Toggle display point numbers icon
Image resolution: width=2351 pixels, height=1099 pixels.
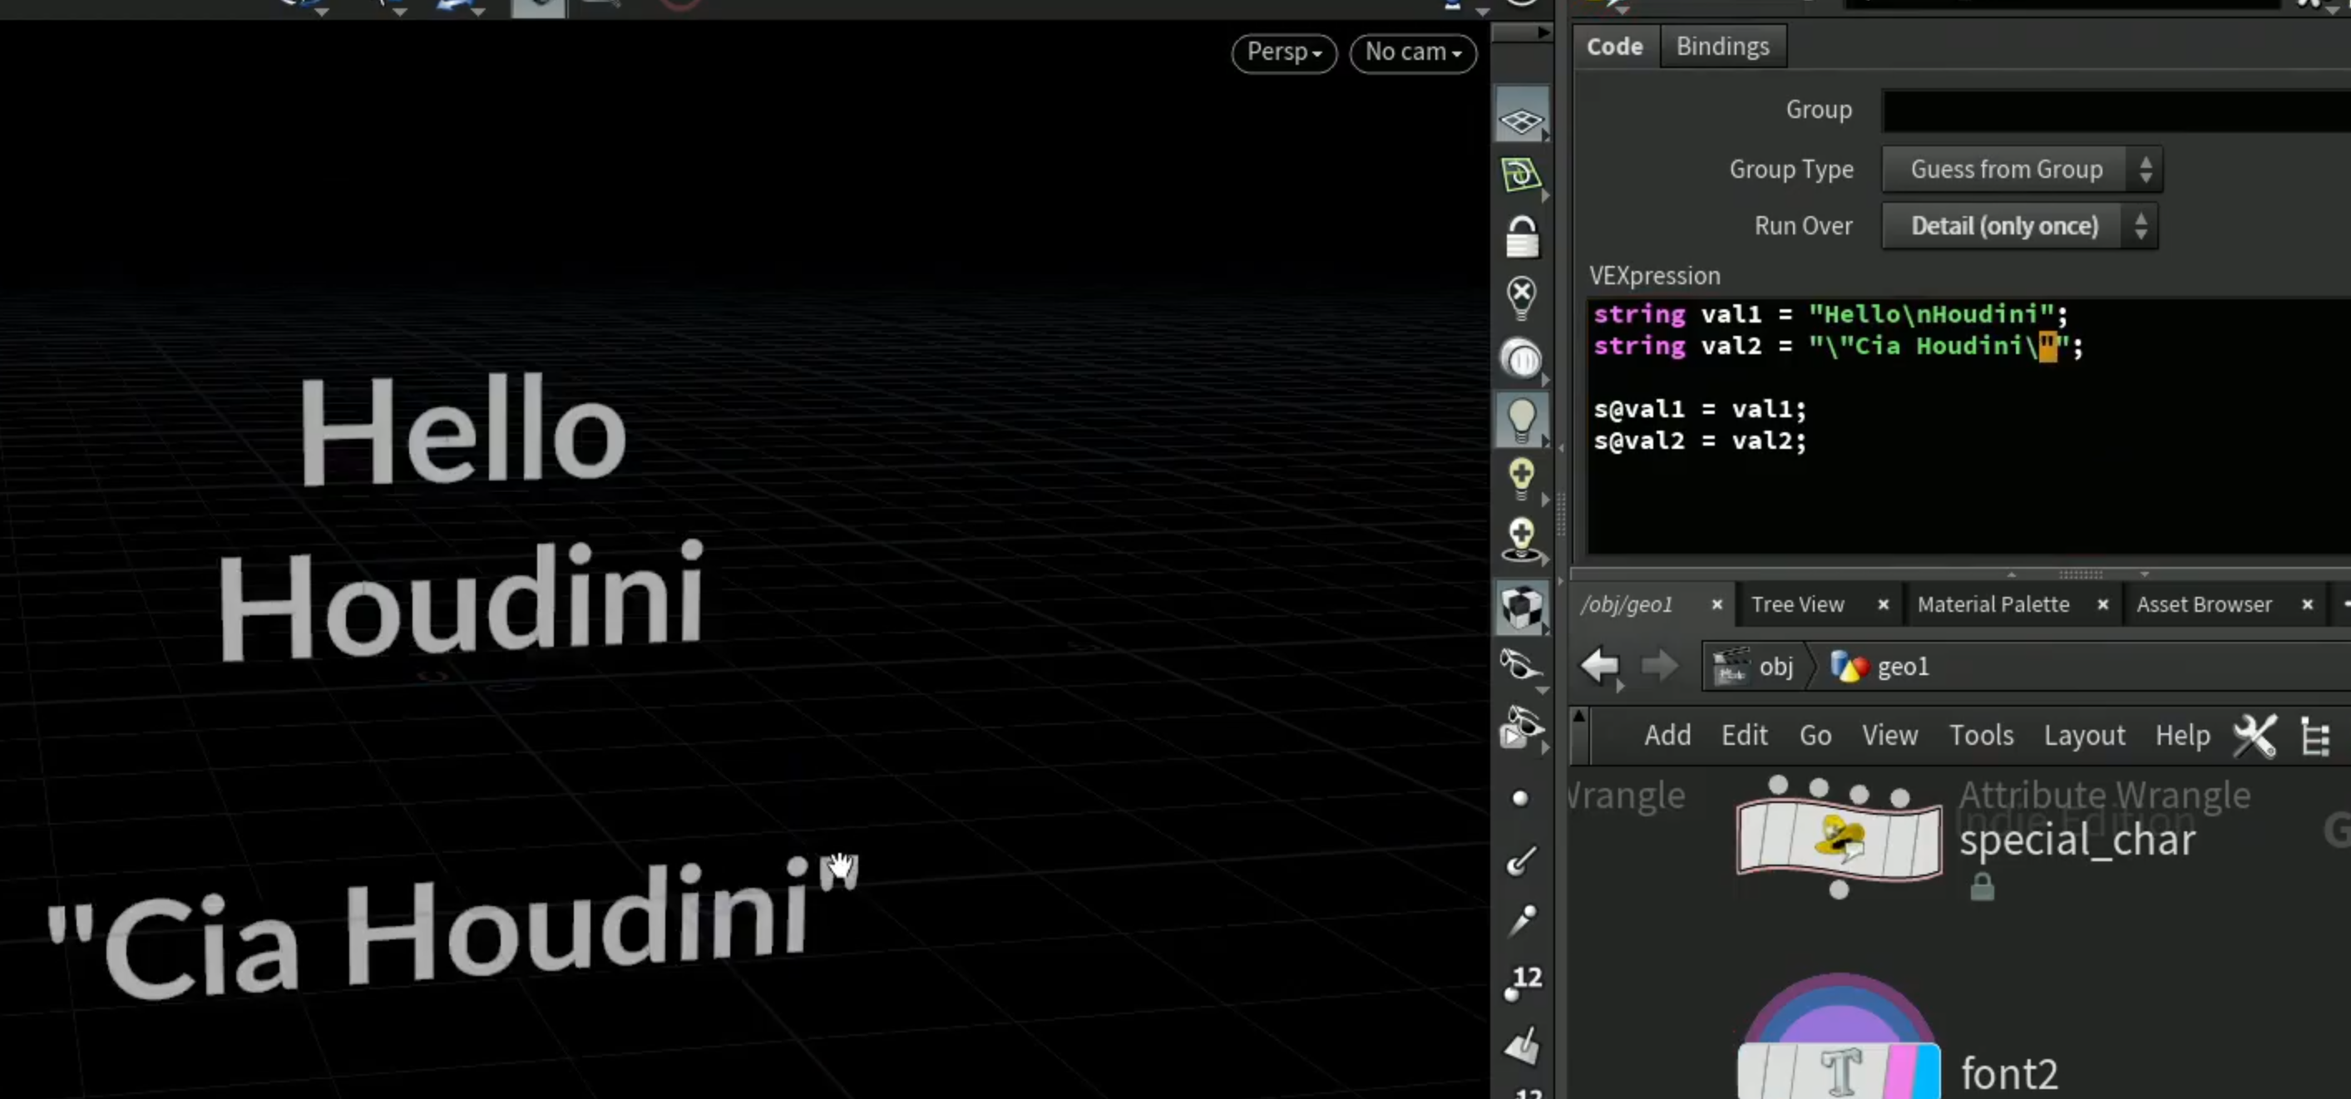(x=1523, y=983)
